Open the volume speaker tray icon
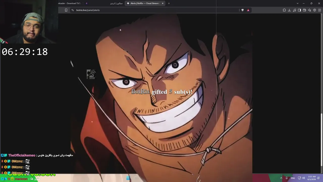The width and height of the screenshot is (323, 182). click(x=303, y=178)
